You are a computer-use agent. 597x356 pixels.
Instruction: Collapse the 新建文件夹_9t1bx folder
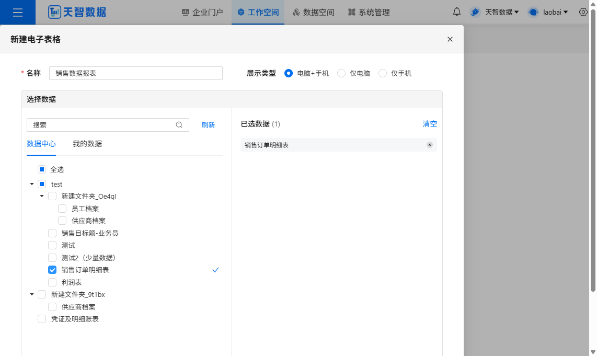[32, 294]
